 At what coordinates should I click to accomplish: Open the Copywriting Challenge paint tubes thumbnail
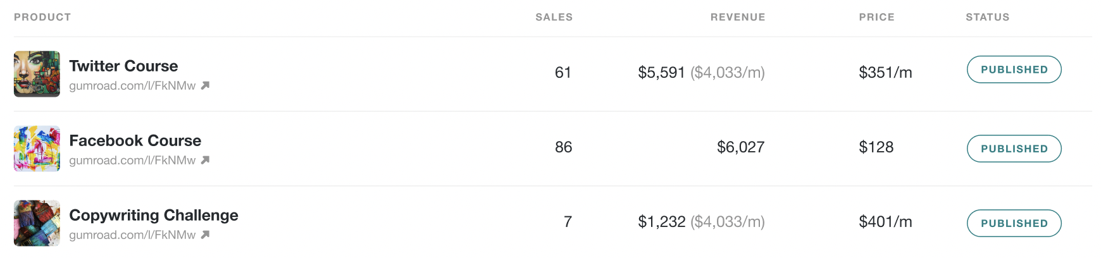point(37,223)
